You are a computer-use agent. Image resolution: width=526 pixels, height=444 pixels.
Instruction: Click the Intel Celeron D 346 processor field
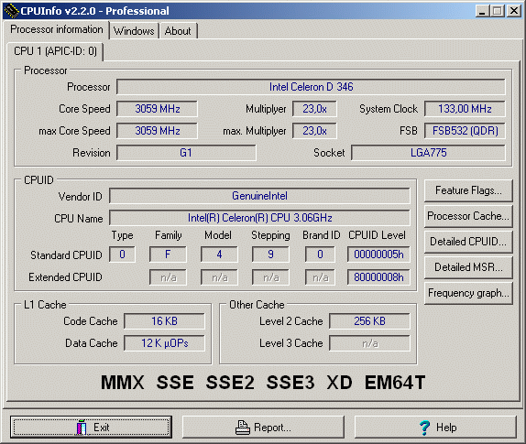point(311,87)
